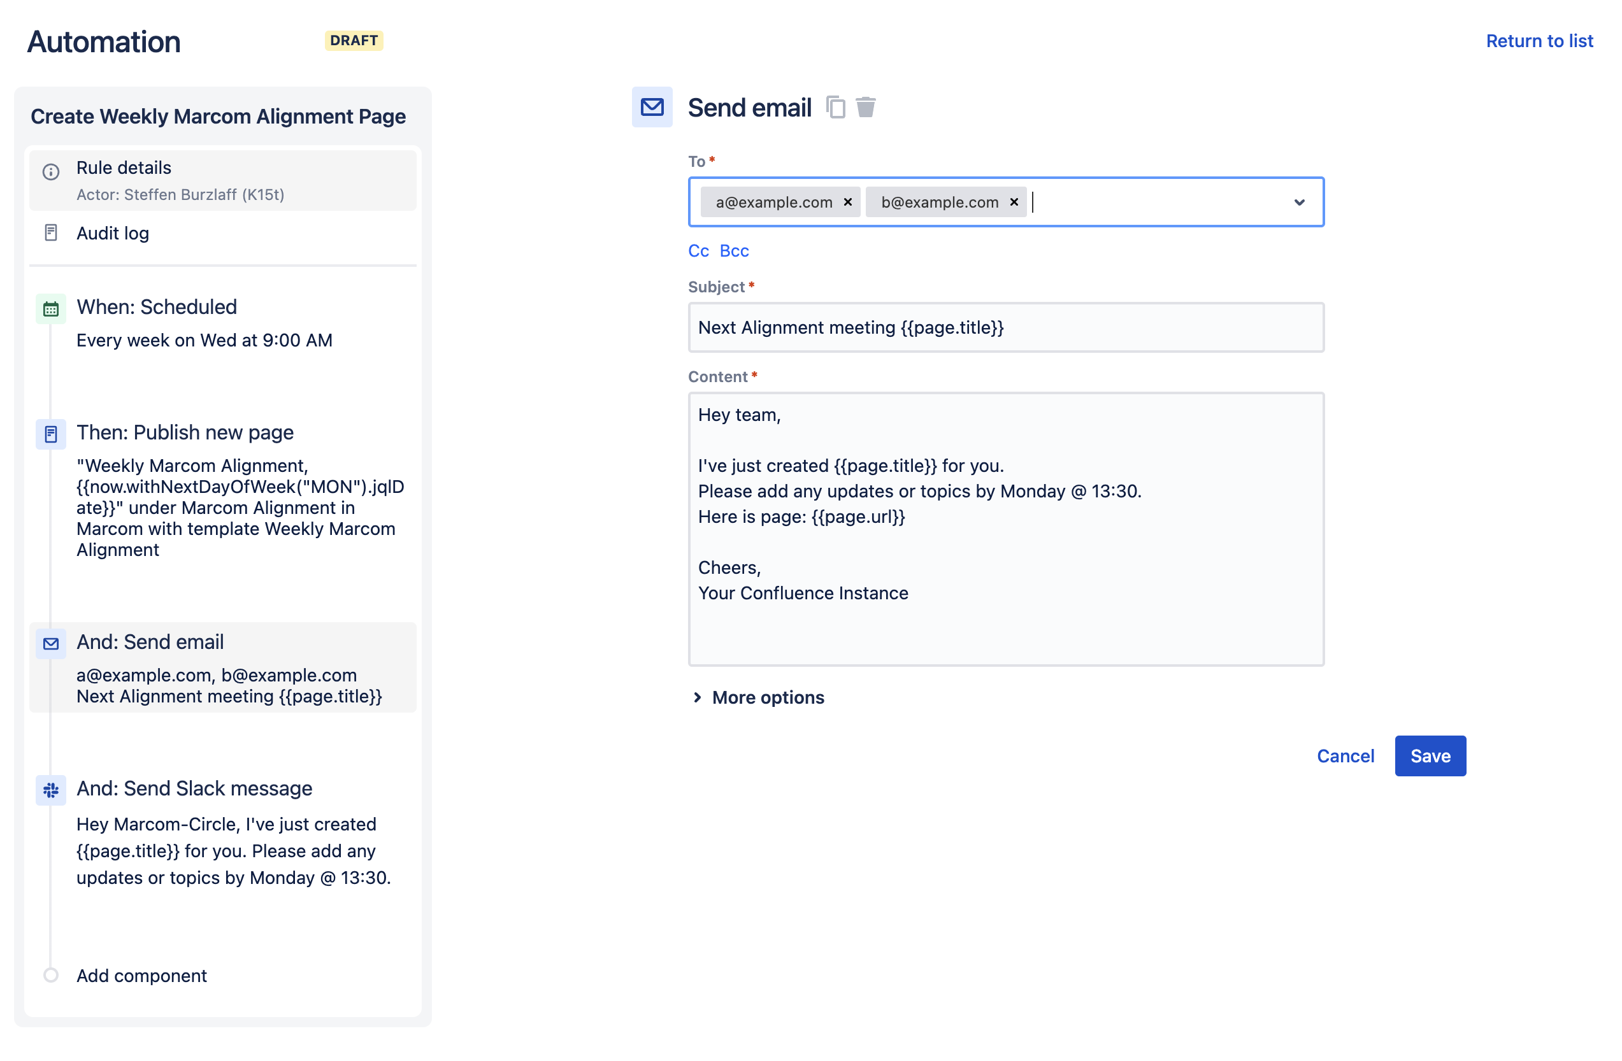Click the Publish new page action icon
This screenshot has width=1622, height=1061.
point(51,432)
